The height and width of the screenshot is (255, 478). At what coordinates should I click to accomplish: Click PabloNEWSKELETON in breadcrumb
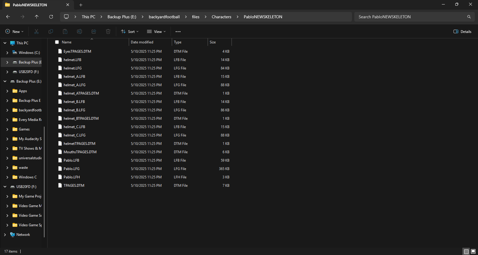(x=263, y=17)
